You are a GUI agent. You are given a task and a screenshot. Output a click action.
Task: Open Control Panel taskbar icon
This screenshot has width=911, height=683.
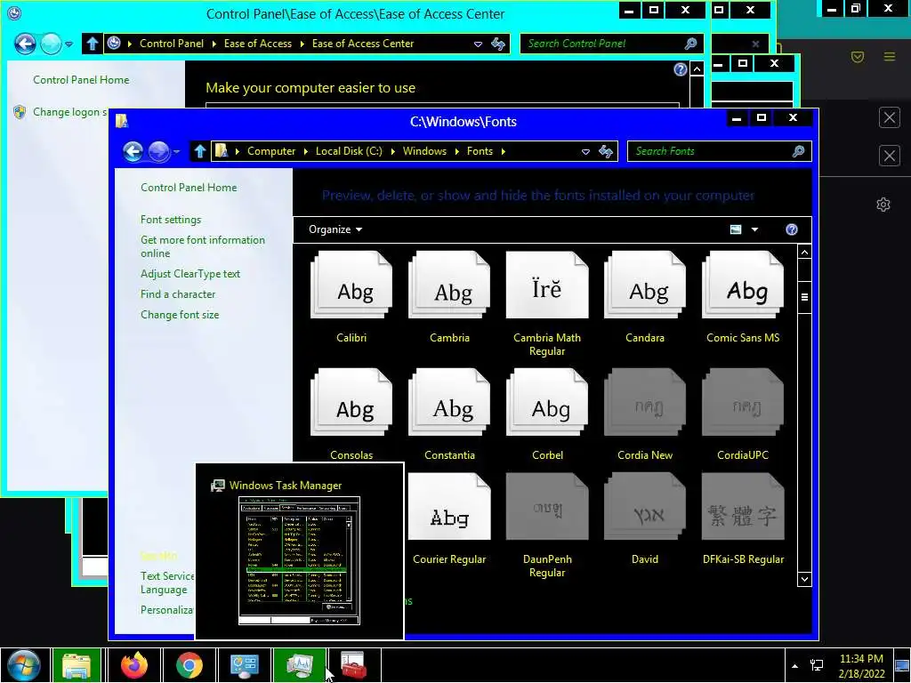(244, 665)
